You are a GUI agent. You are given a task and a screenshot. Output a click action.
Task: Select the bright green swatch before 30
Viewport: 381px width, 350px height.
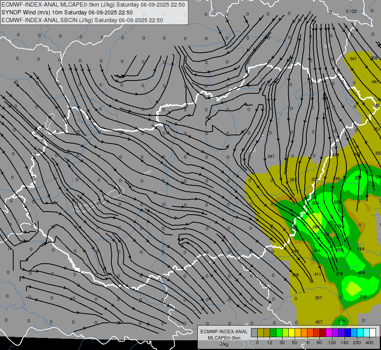pos(279,332)
